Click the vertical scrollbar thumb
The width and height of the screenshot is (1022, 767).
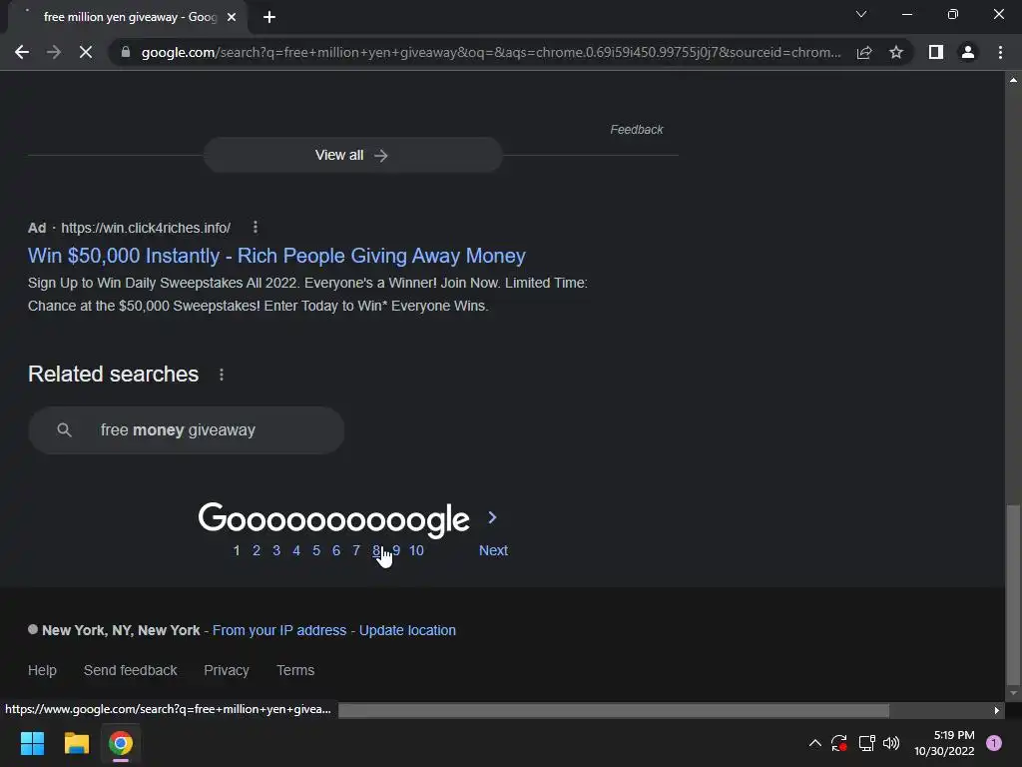1013,593
